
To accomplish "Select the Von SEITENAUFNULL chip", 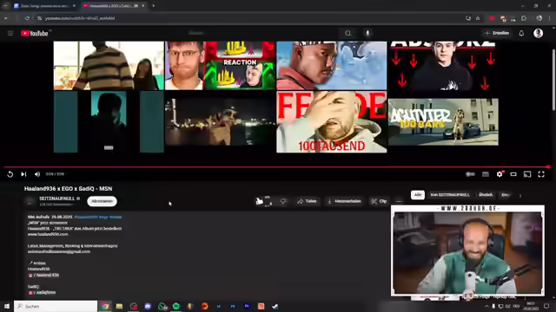I will (450, 195).
